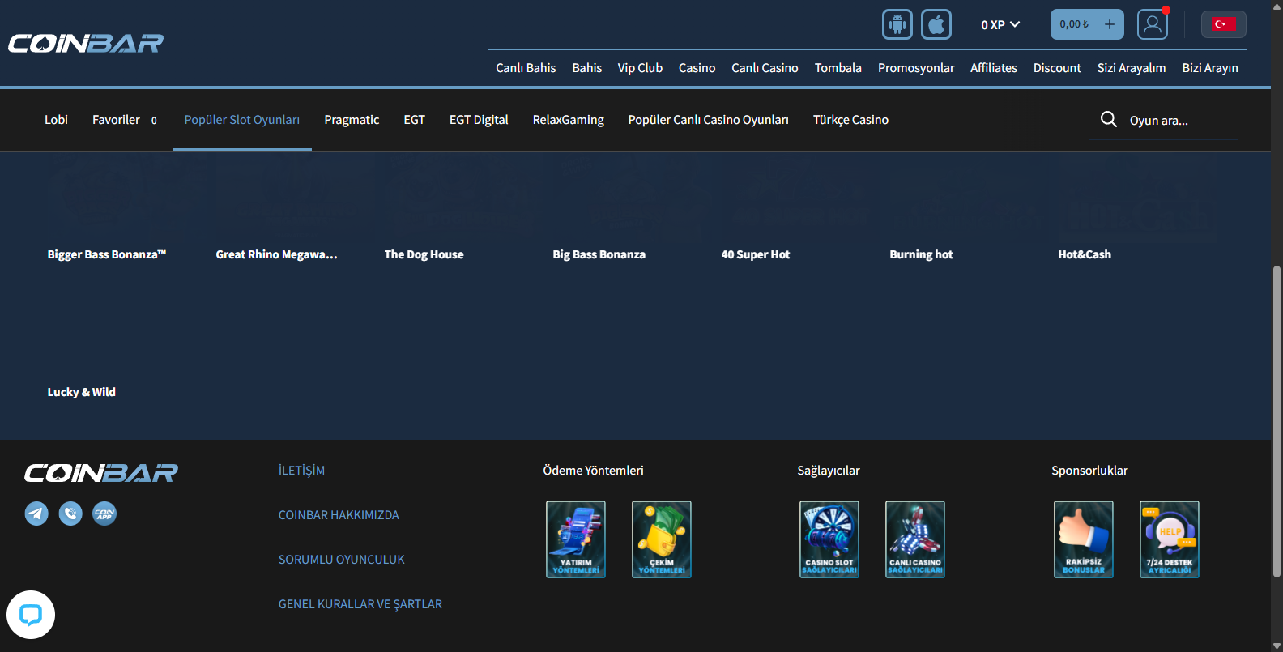Open the 40 Super Hot game
Image resolution: width=1283 pixels, height=652 pixels.
click(755, 254)
